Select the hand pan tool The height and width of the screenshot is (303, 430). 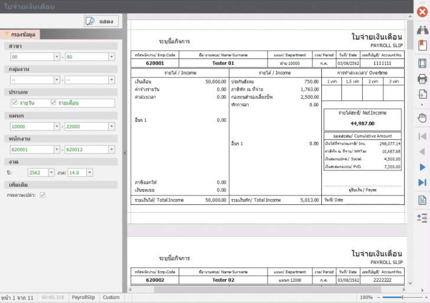click(422, 118)
